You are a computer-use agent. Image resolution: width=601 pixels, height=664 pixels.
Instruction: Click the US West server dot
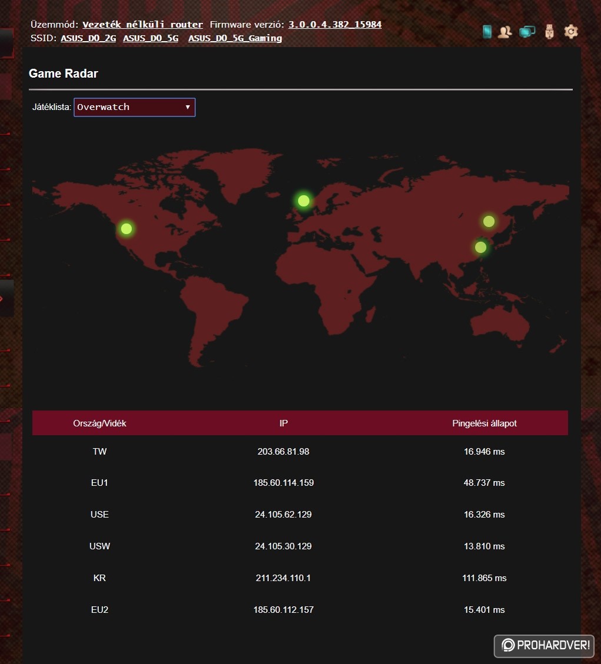point(127,229)
